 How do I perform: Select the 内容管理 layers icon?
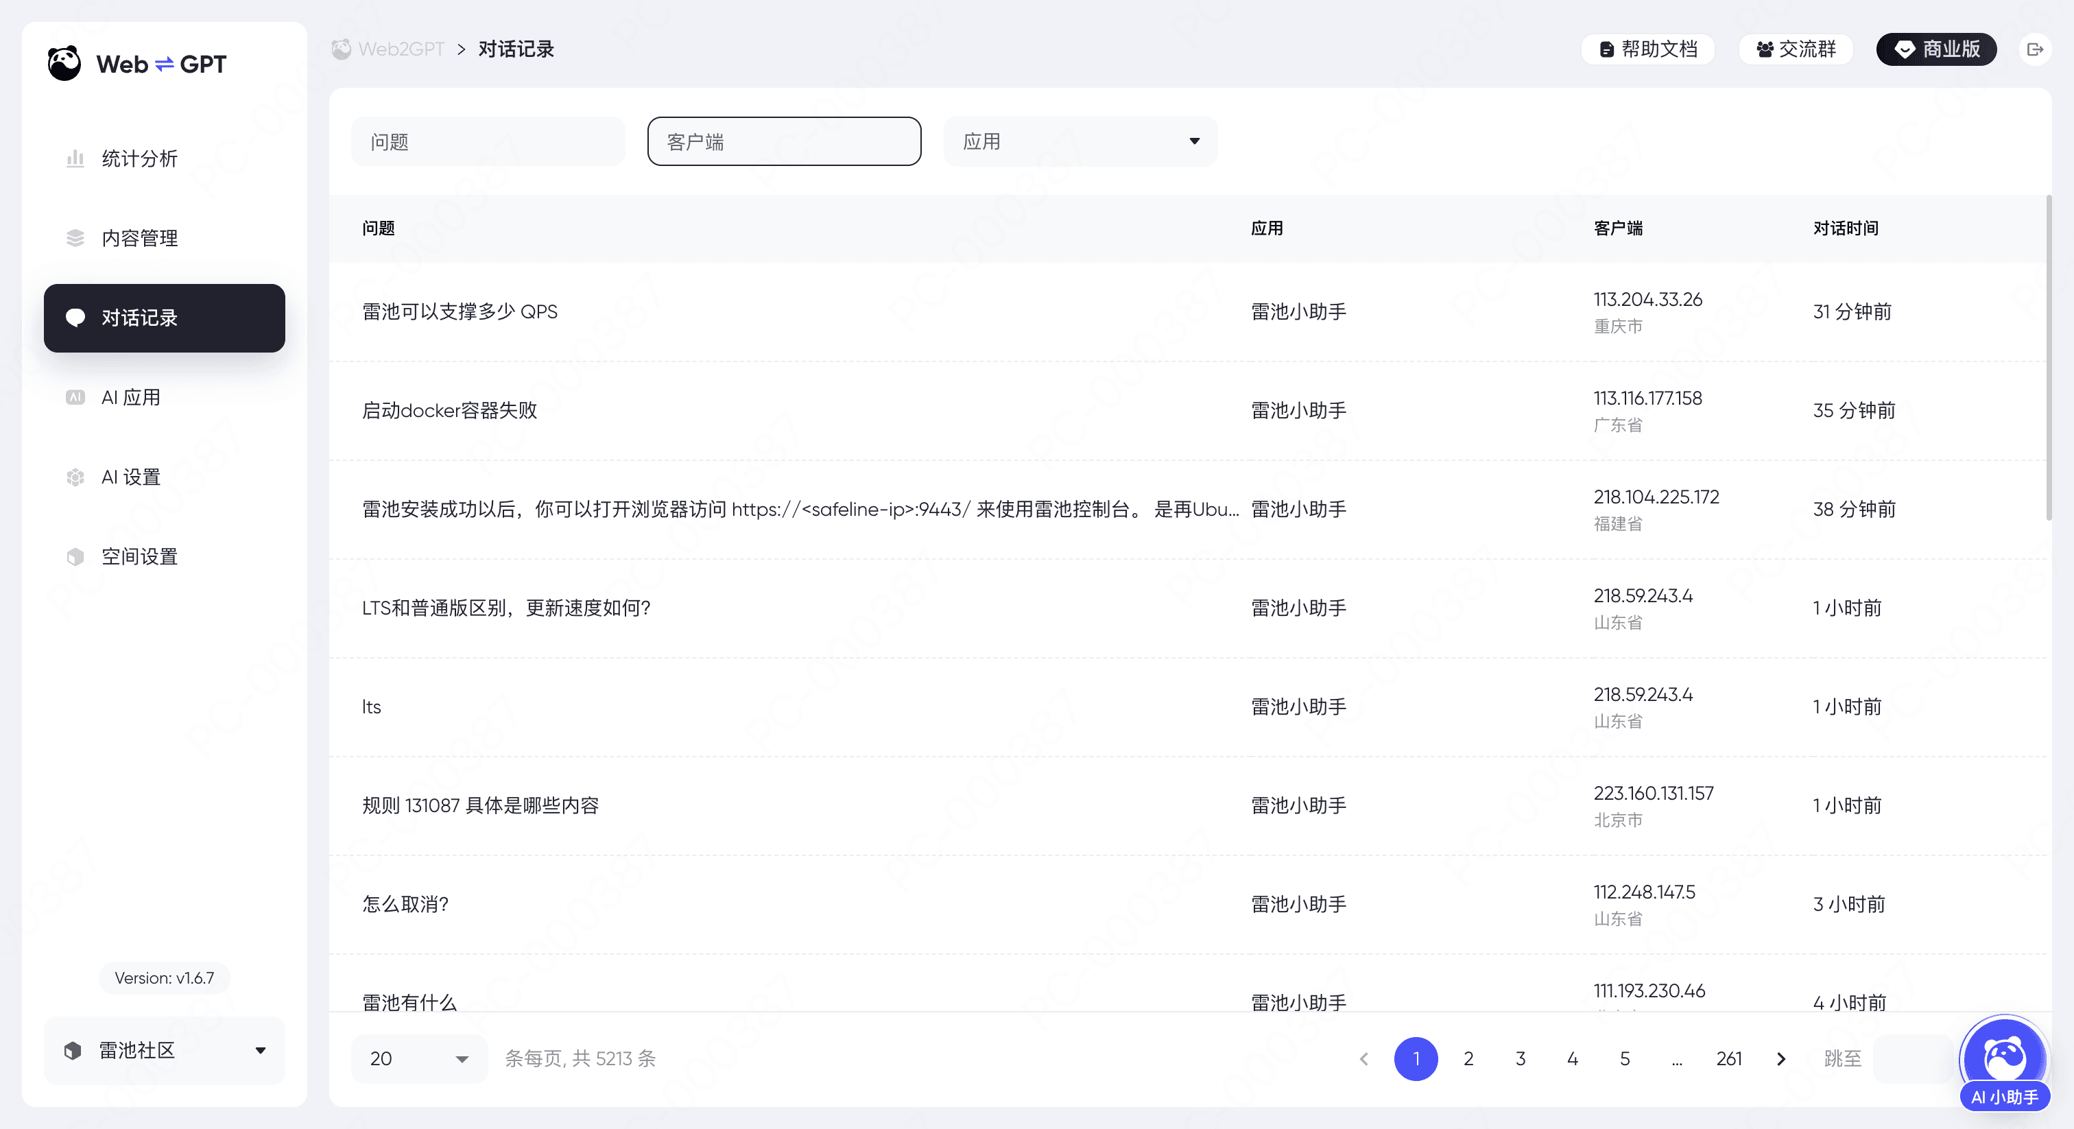click(75, 237)
